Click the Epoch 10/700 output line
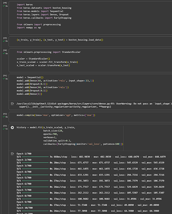This screenshot has height=214, width=172. coord(24,208)
